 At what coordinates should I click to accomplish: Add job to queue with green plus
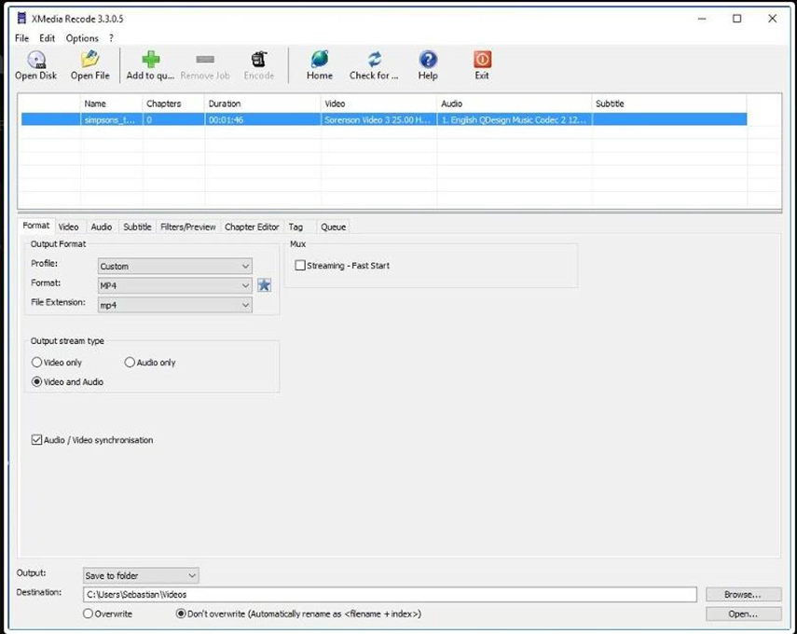pos(150,60)
